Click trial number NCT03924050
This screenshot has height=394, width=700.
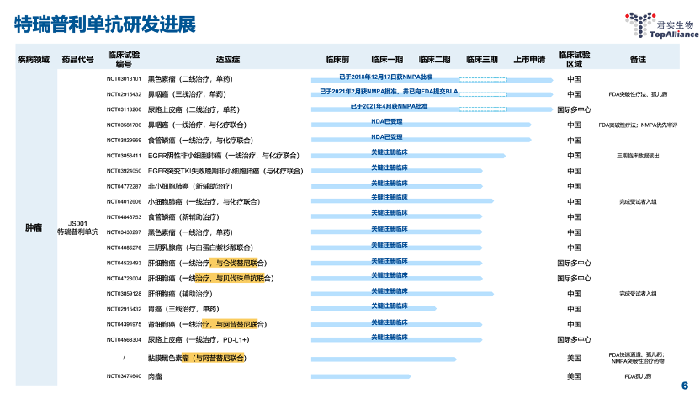[124, 171]
